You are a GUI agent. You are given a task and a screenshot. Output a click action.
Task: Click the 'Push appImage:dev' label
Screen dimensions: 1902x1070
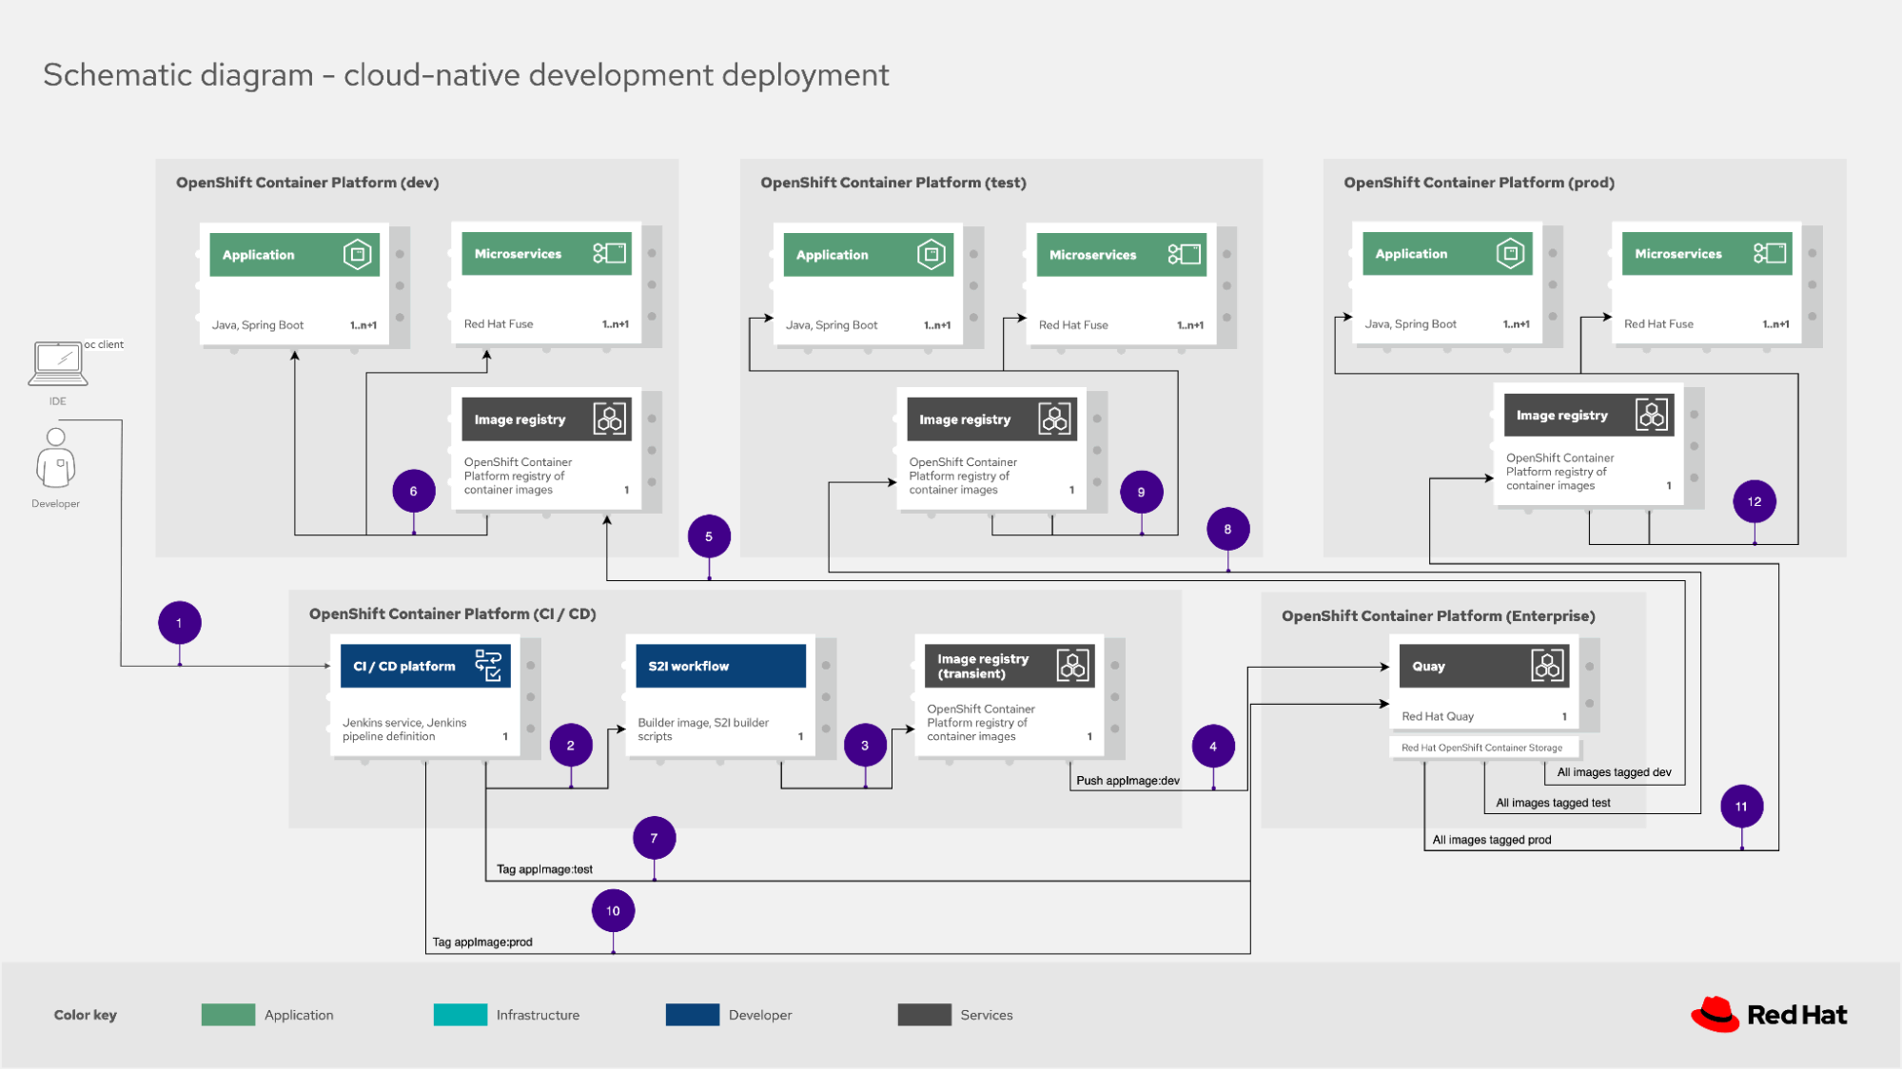click(x=1127, y=781)
